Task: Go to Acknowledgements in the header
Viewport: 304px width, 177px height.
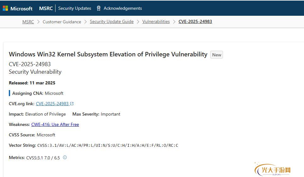Action: 123,9
